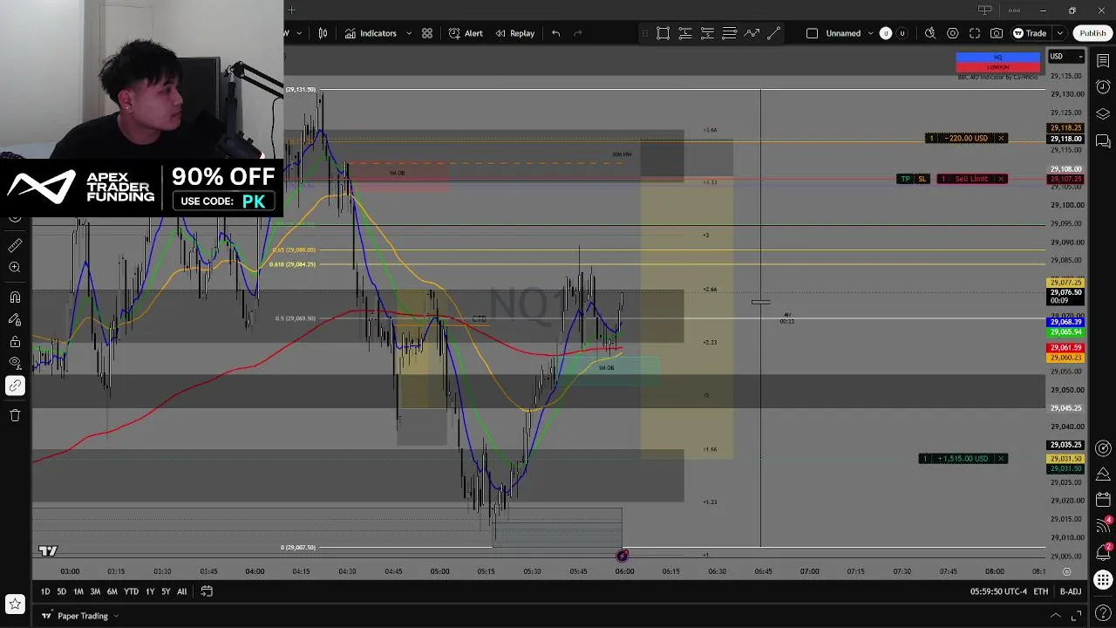Select the long position tool in favorites bar
The width and height of the screenshot is (1116, 628).
pyautogui.click(x=685, y=33)
